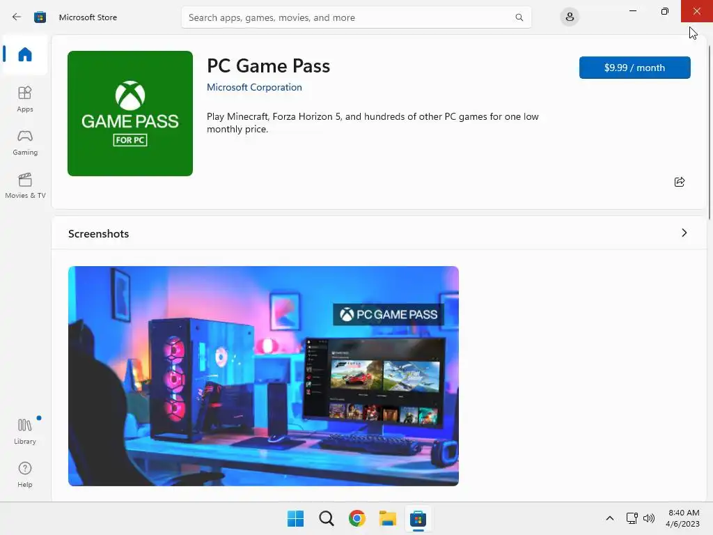The width and height of the screenshot is (713, 535).
Task: Click the PC Game Pass title text
Action: click(x=268, y=66)
